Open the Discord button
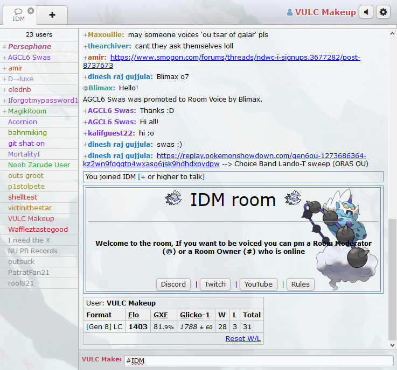The image size is (397, 370). 173,284
